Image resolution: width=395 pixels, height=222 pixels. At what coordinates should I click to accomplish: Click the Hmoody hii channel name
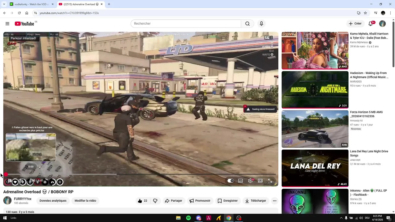356,121
